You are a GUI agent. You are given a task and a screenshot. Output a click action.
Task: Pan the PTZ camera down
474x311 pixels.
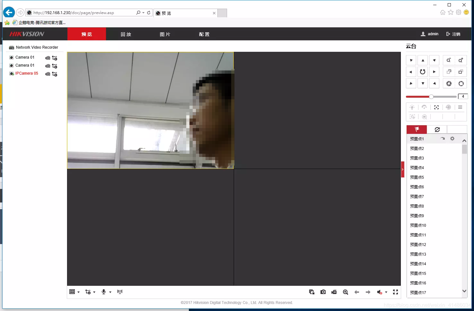click(x=423, y=83)
